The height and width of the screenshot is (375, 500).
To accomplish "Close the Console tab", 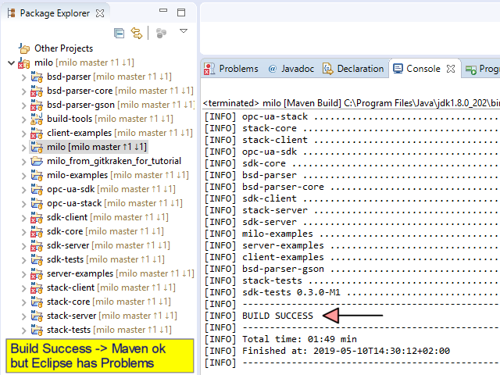I will pyautogui.click(x=451, y=69).
